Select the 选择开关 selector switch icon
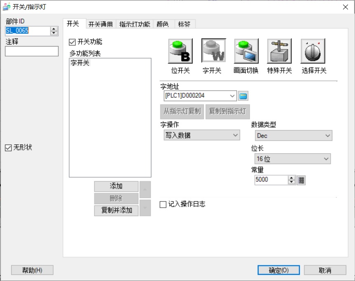The width and height of the screenshot is (355, 281). [313, 51]
